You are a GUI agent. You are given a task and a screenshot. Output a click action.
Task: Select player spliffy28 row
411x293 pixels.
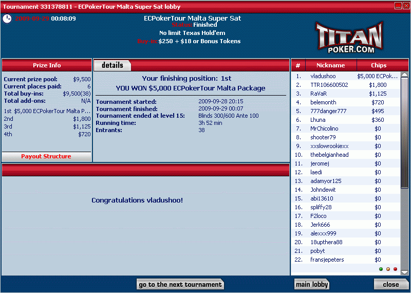tap(346, 207)
